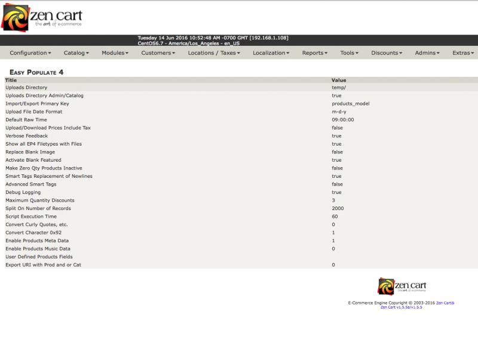Click the Zen Cart footer logo
The height and width of the screenshot is (339, 478).
tap(402, 286)
